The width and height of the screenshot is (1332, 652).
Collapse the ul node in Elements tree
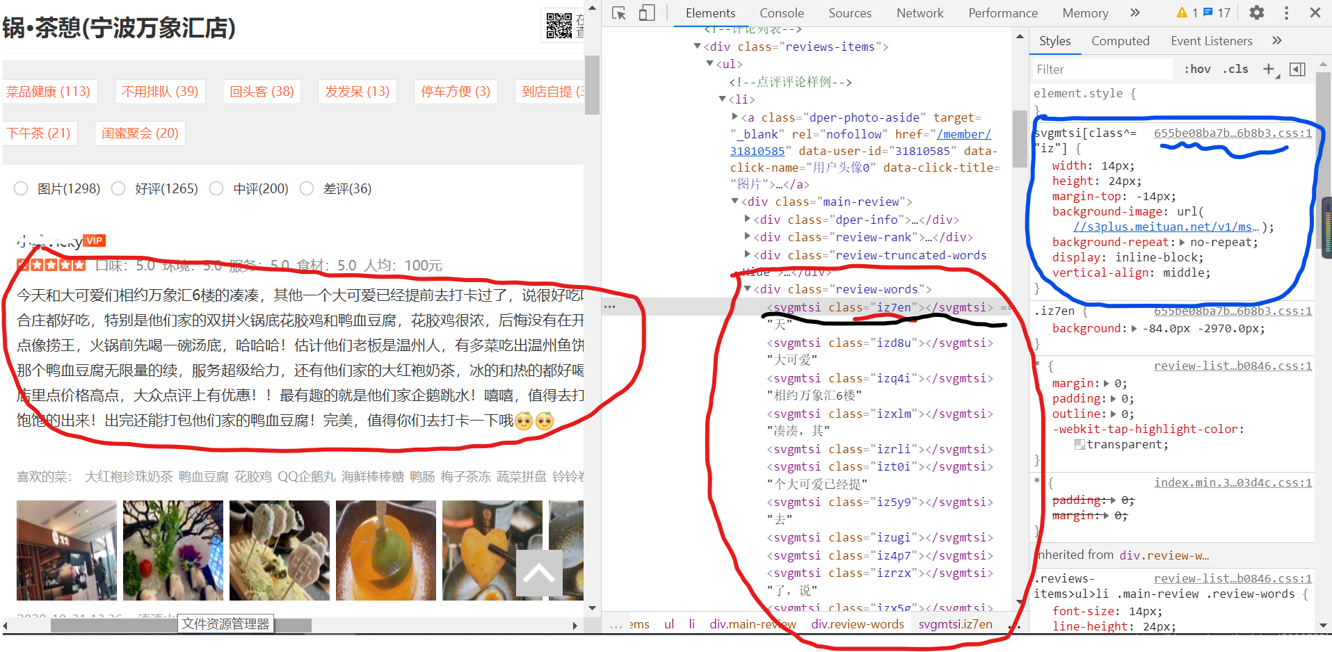point(709,63)
